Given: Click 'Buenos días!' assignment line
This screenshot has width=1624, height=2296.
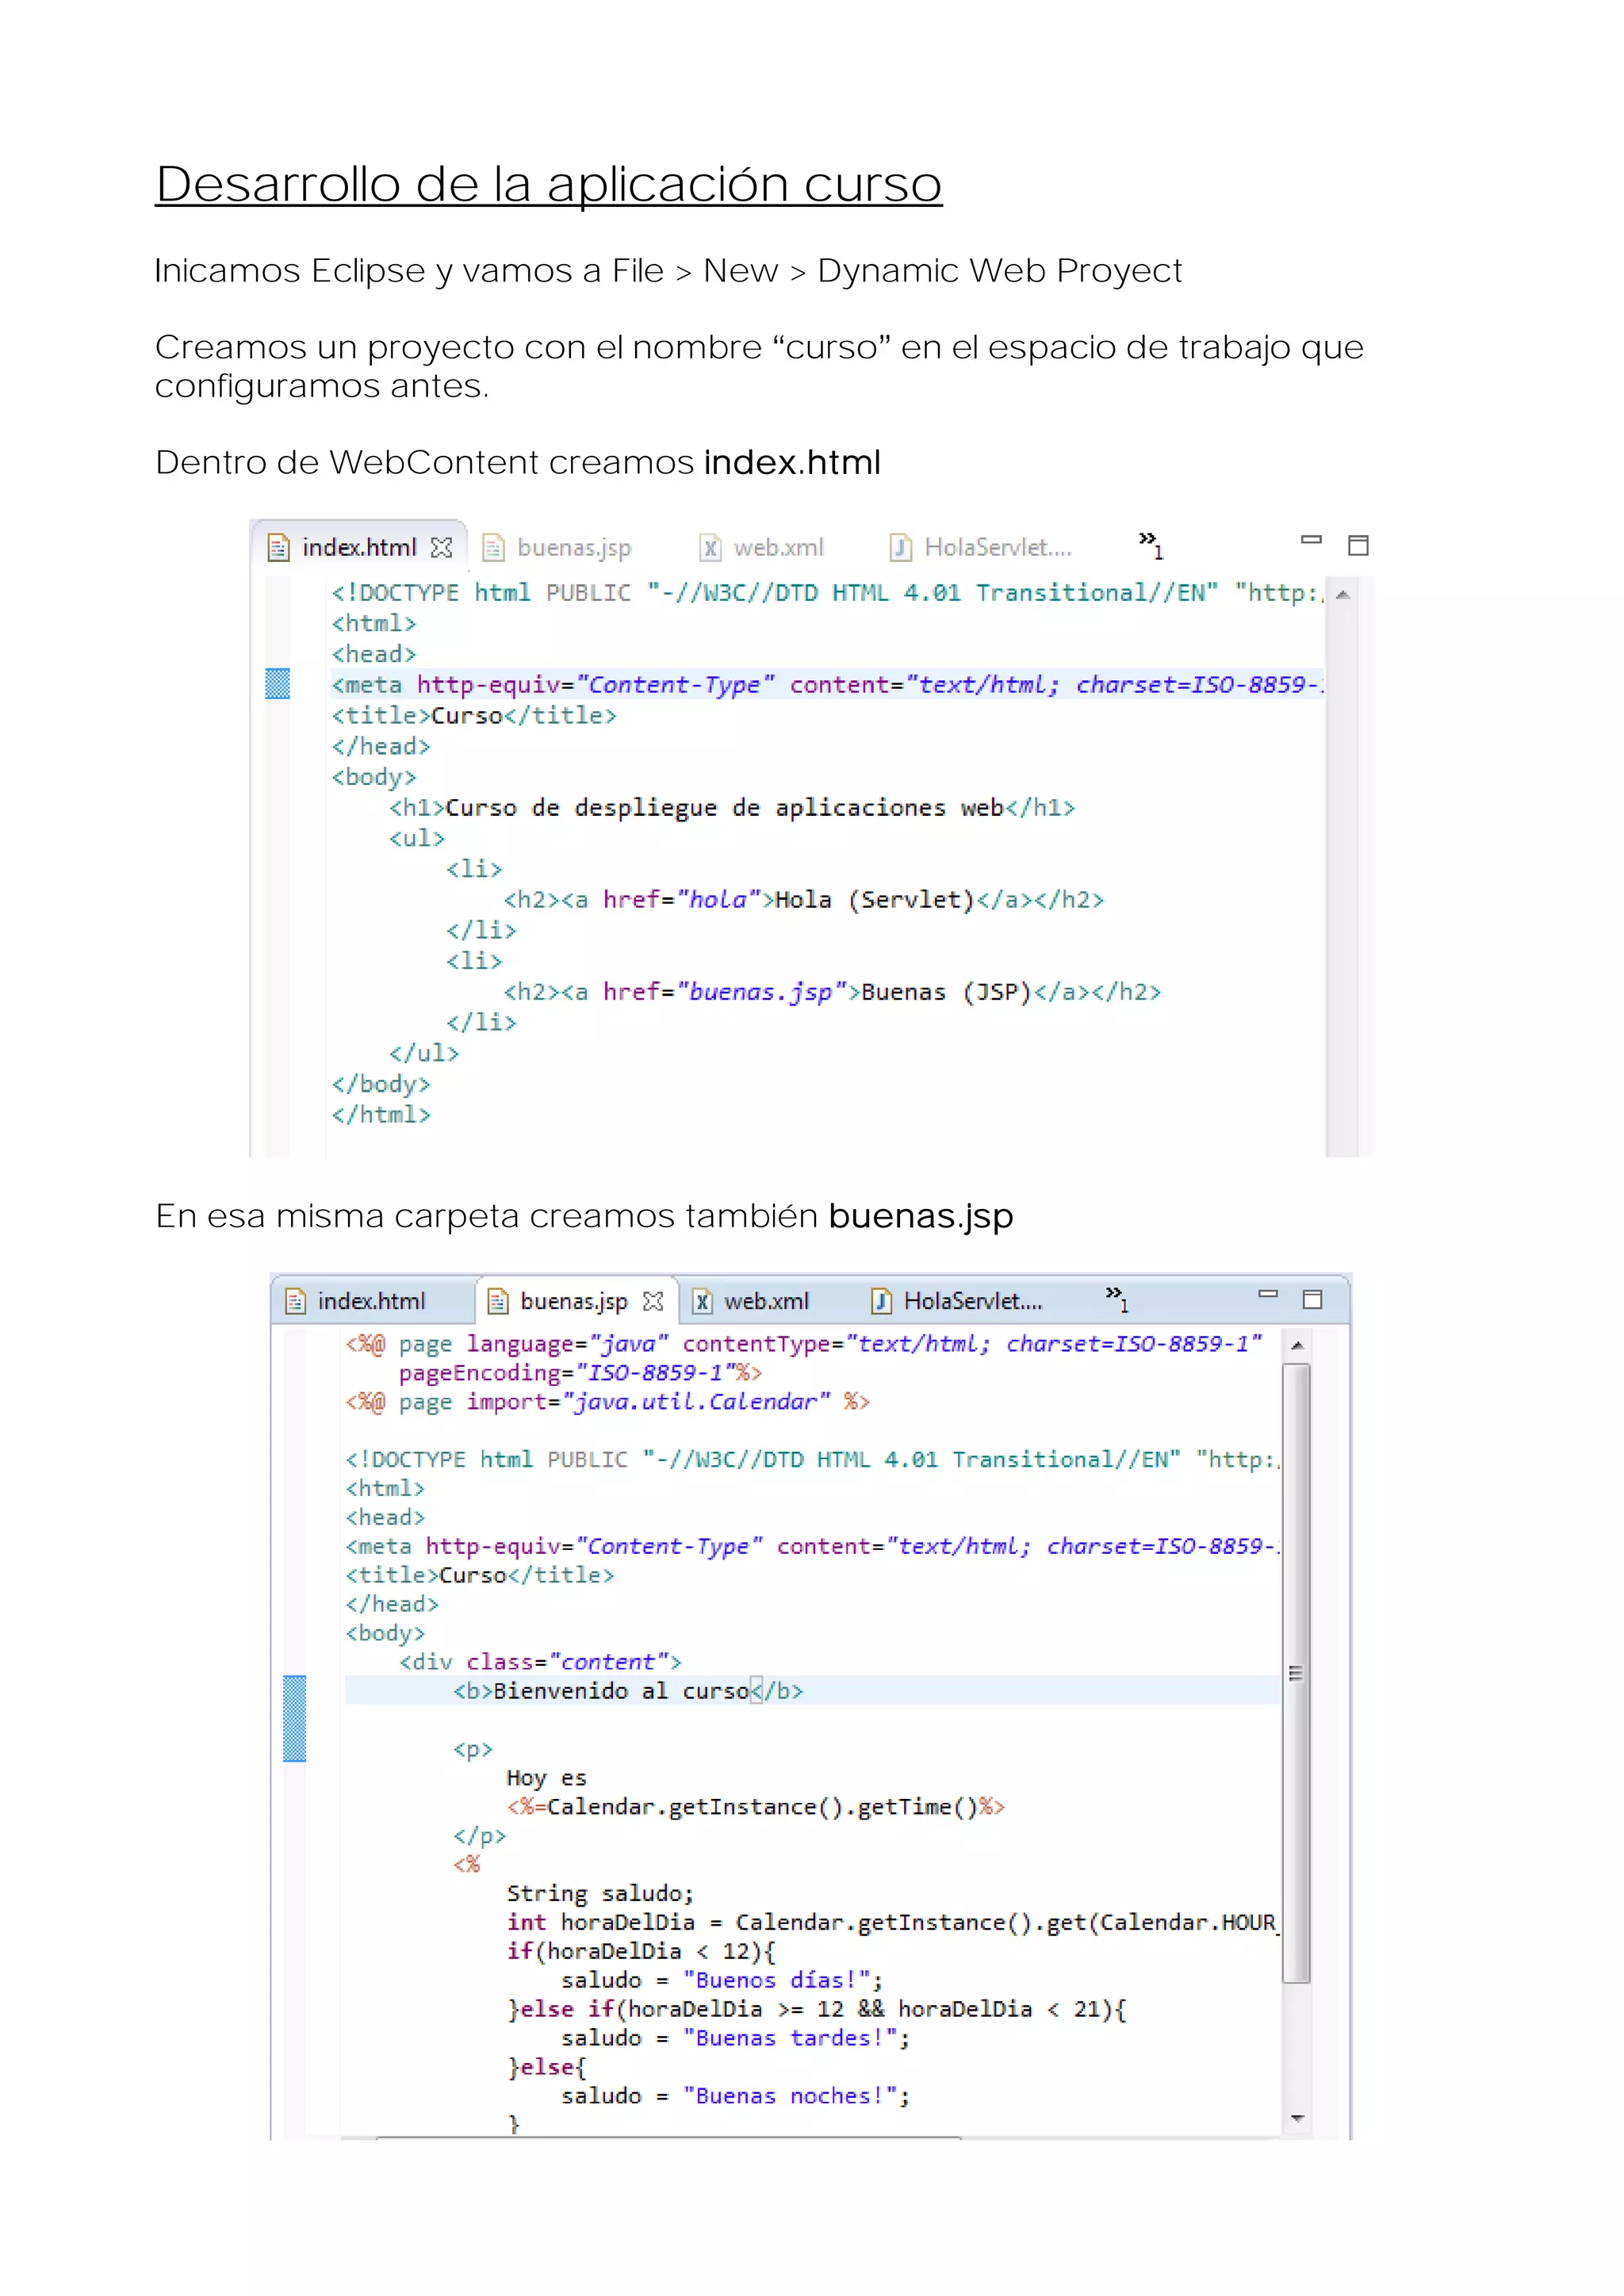Looking at the screenshot, I should [722, 1980].
